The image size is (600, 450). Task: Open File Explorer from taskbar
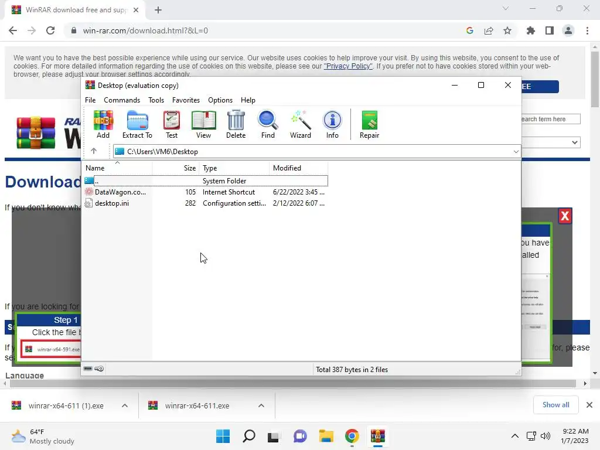[x=326, y=436]
